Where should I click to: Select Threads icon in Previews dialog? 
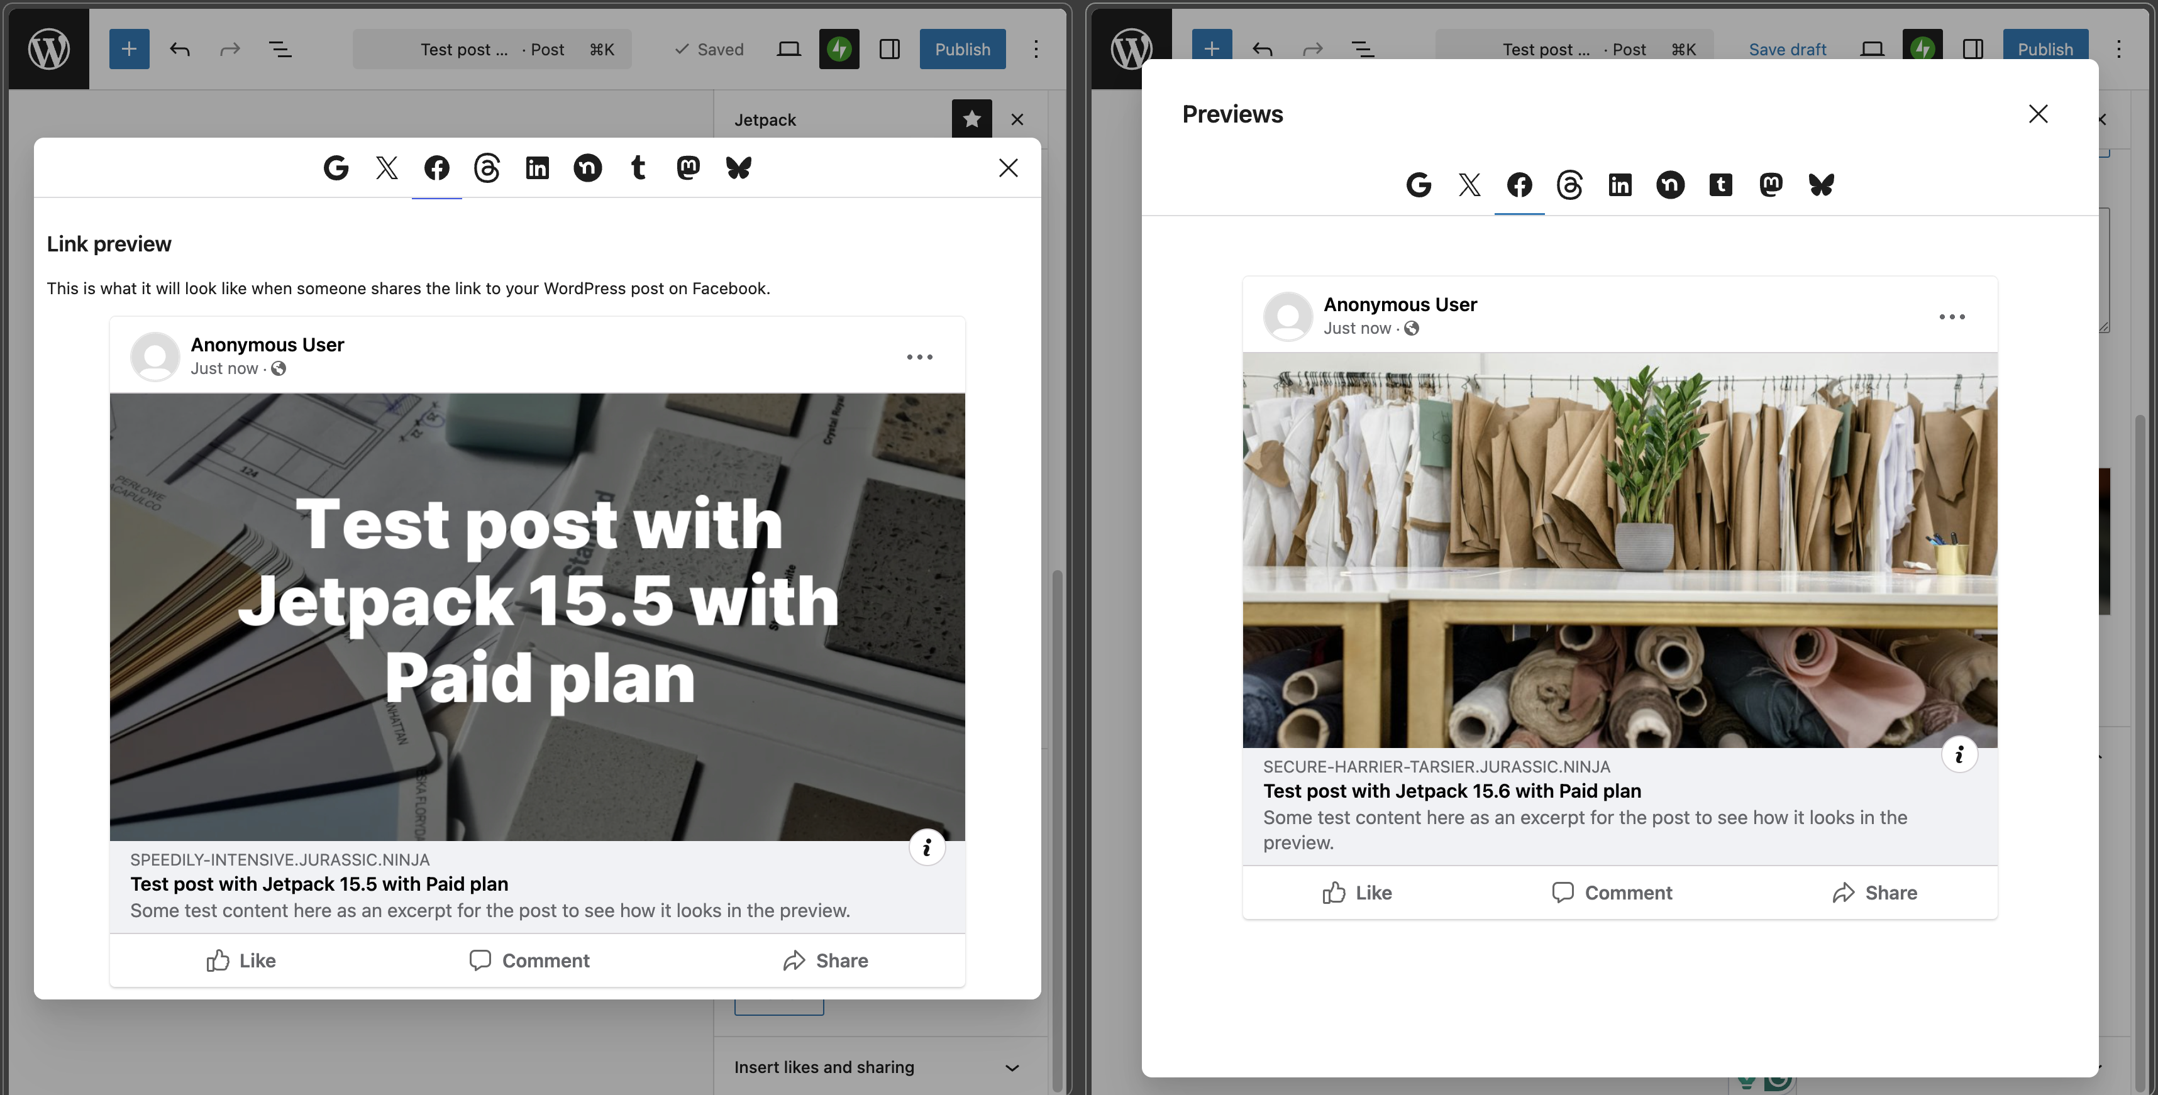point(1569,185)
